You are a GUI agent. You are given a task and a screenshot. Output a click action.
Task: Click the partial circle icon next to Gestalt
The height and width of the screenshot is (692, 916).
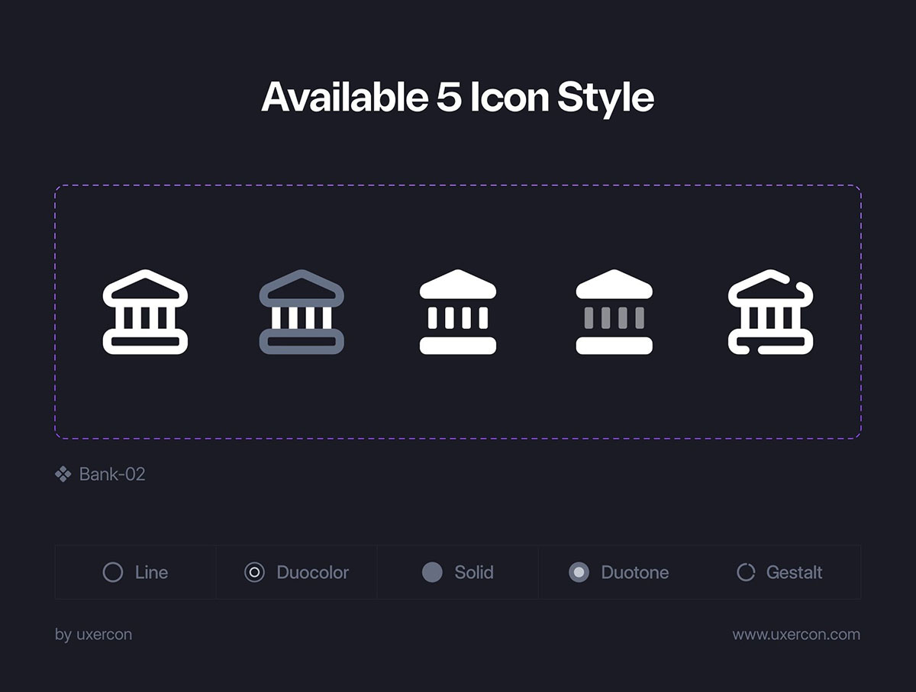pyautogui.click(x=746, y=572)
